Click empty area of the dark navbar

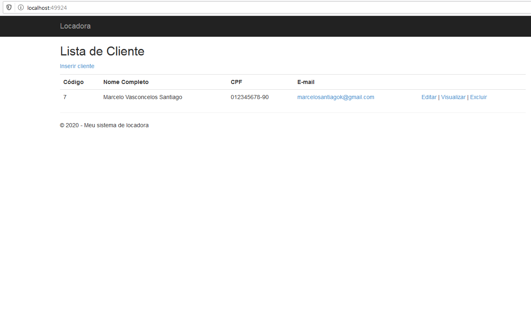[x=286, y=26]
